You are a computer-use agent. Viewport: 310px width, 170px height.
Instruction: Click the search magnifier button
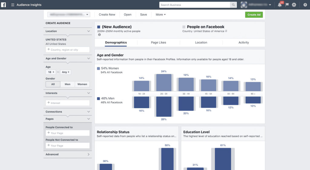coord(233,5)
